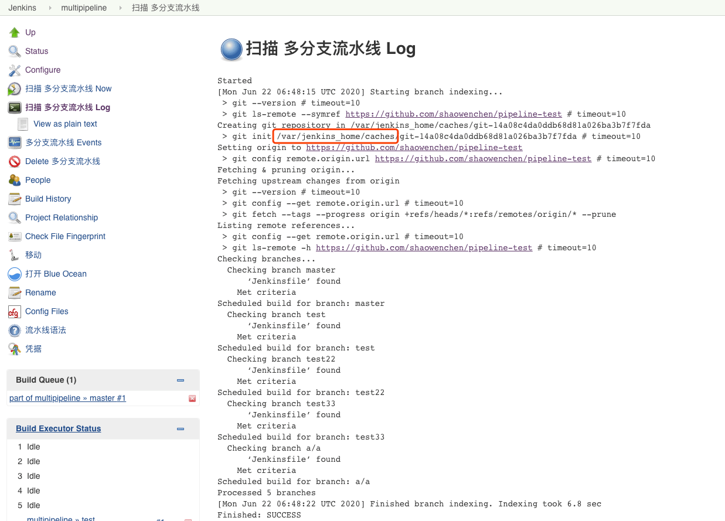Viewport: 725px width, 521px height.
Task: Open 多分支流水线 Events link
Action: (63, 142)
